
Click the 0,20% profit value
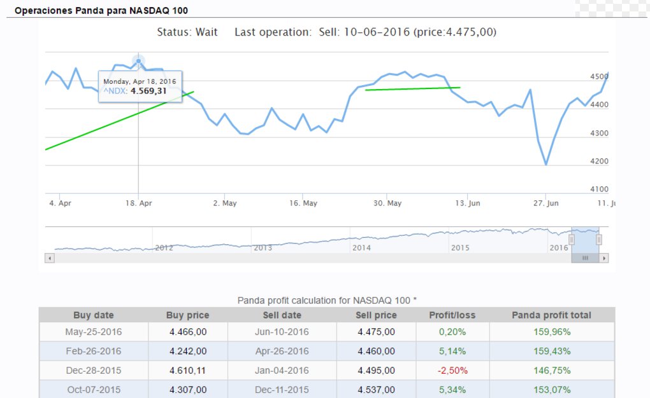[452, 332]
